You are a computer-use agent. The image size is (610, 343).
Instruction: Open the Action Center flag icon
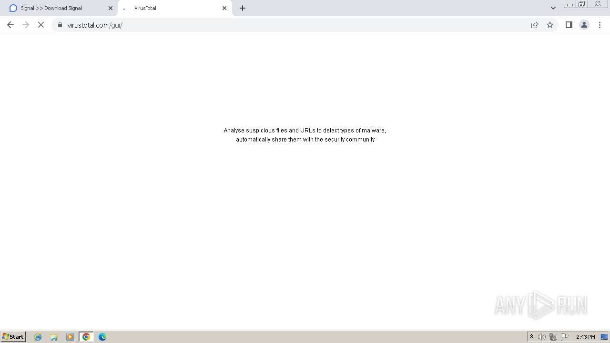(565, 337)
